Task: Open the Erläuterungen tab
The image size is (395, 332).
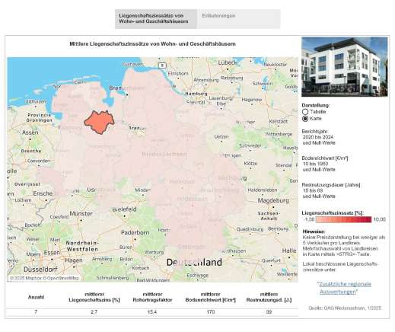Action: click(x=239, y=19)
